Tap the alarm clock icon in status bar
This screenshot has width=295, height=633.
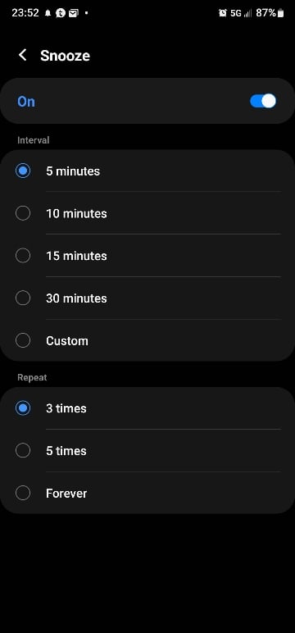[x=222, y=13]
